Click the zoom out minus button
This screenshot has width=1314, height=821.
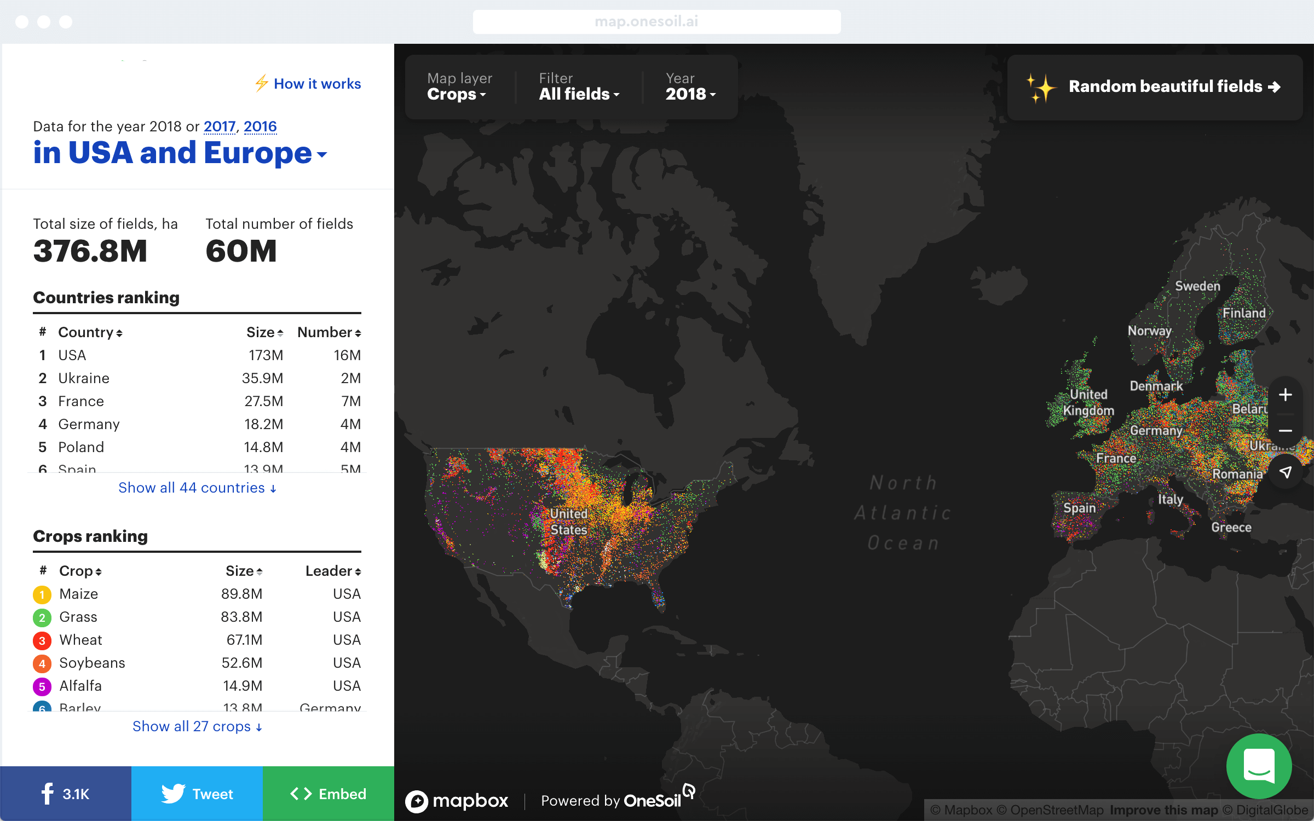click(x=1285, y=431)
